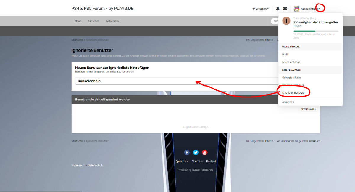The width and height of the screenshot is (355, 192).
Task: Open Ungelesene Inhalte below the ignored list
Action: (260, 141)
